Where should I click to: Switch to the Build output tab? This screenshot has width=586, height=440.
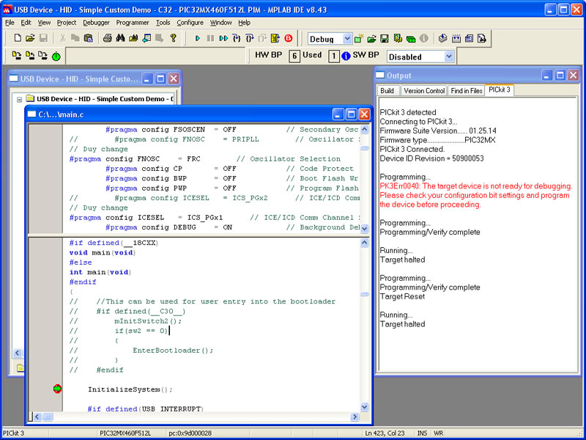(x=387, y=90)
